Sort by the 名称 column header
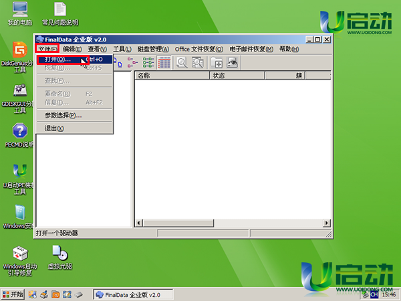Screen dimensions: 401x301 172,76
